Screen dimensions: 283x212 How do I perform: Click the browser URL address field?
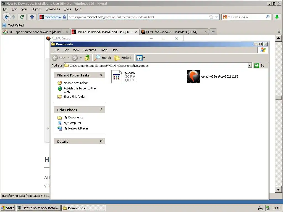click(x=138, y=17)
